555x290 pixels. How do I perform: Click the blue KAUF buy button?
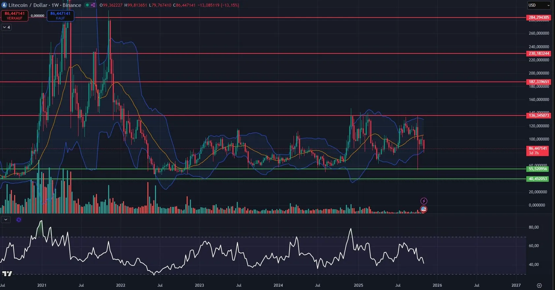[60, 16]
